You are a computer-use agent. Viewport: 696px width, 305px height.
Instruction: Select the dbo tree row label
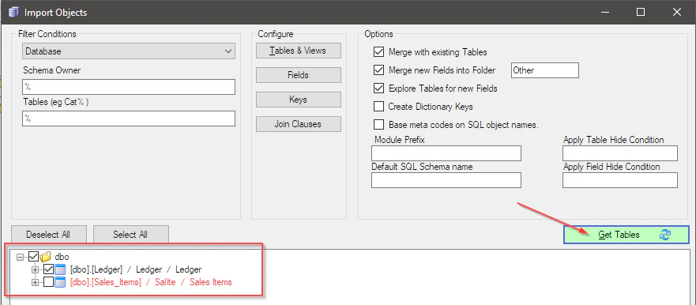click(62, 257)
